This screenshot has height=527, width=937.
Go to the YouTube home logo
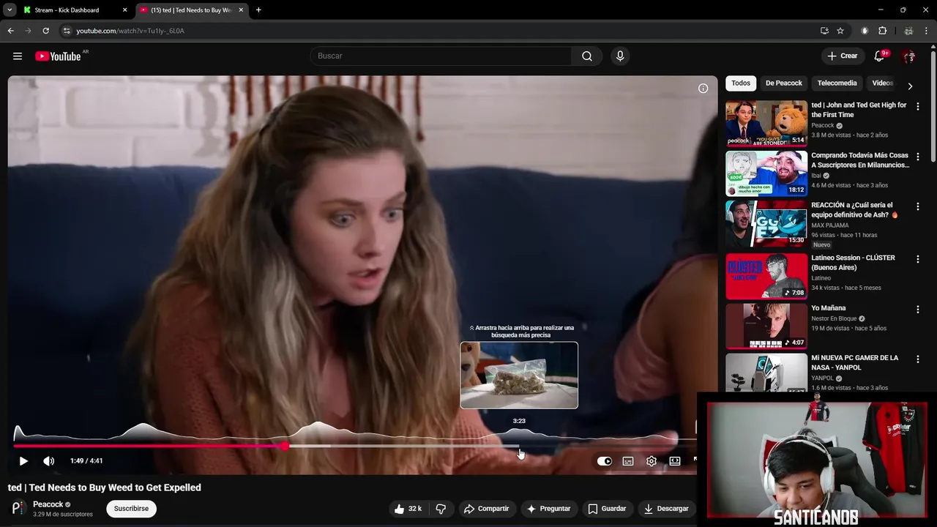pos(58,56)
